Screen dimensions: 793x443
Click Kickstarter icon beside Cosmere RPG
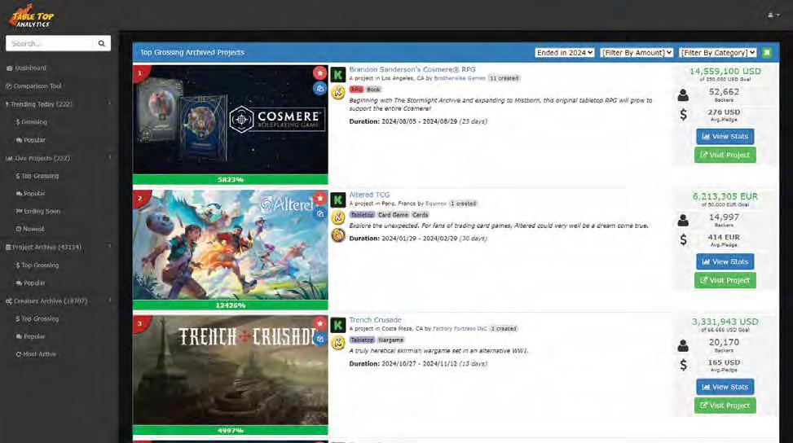pyautogui.click(x=338, y=75)
